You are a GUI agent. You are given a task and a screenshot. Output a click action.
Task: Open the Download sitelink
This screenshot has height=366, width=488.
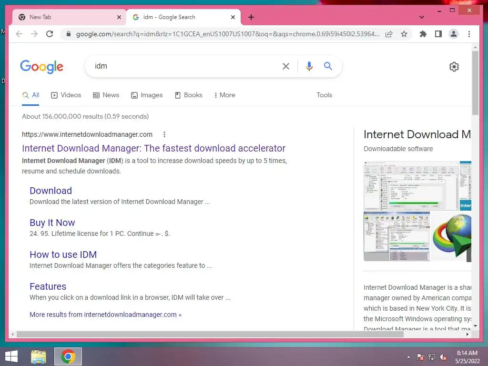click(x=51, y=191)
